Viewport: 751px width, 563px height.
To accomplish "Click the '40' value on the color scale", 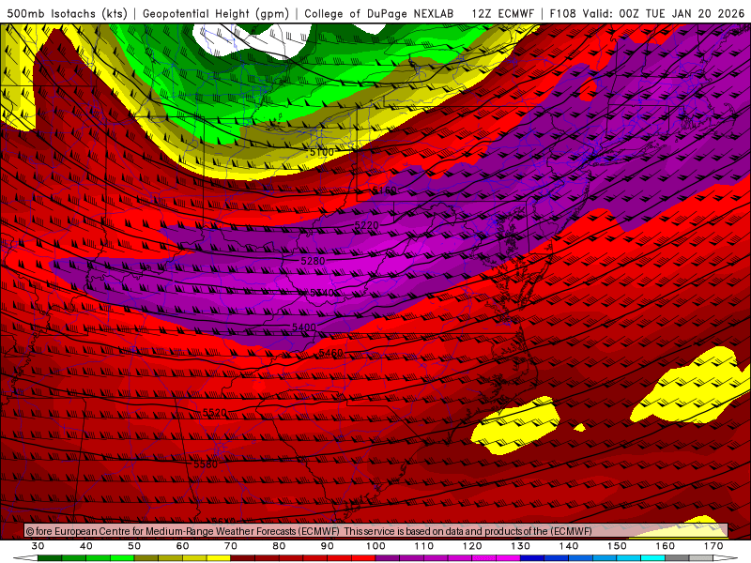I will [x=86, y=546].
